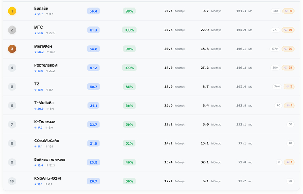The image size is (303, 194).
Task: Click the orange badge showing 19 for Билайн
Action: click(288, 11)
